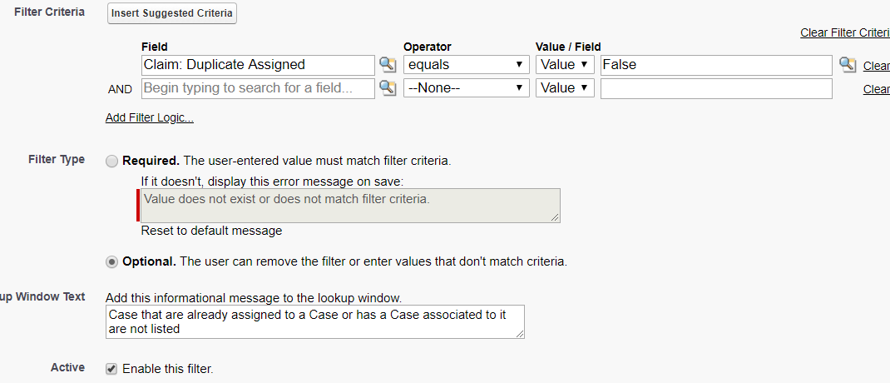Open field lookup icon for first criteria row
Screen dimensions: 890x383
pyautogui.click(x=388, y=65)
